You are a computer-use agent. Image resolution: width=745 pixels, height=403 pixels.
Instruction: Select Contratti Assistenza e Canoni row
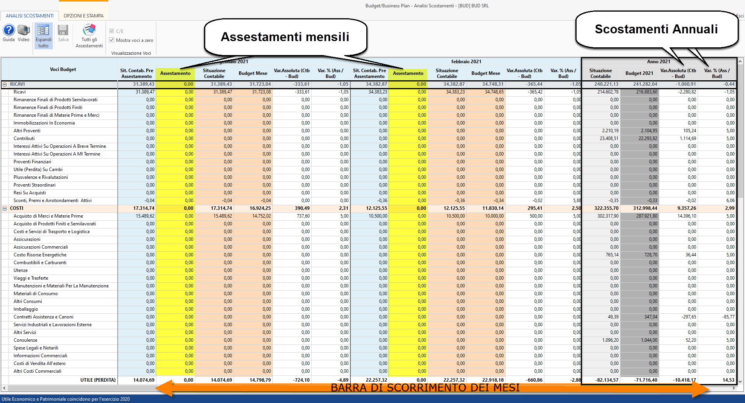point(43,317)
